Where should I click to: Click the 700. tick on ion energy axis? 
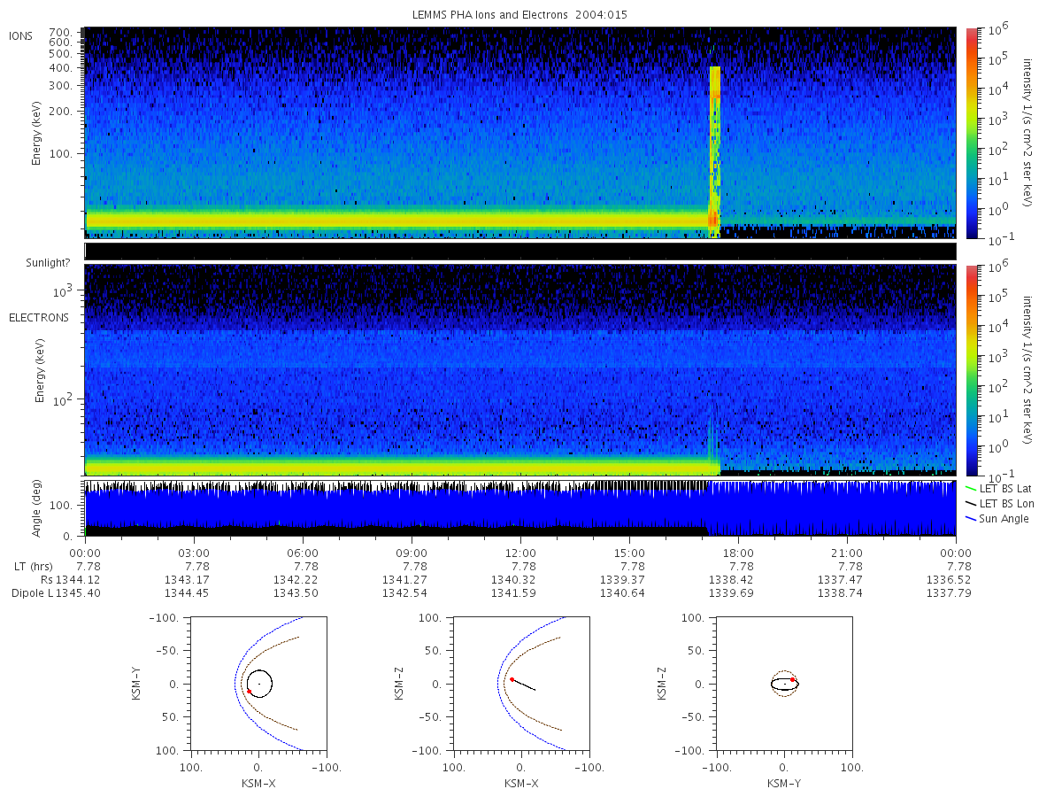[x=60, y=32]
